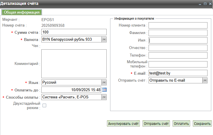Select the E-mail input field
Screen dimensions: 213x135
point(178,73)
